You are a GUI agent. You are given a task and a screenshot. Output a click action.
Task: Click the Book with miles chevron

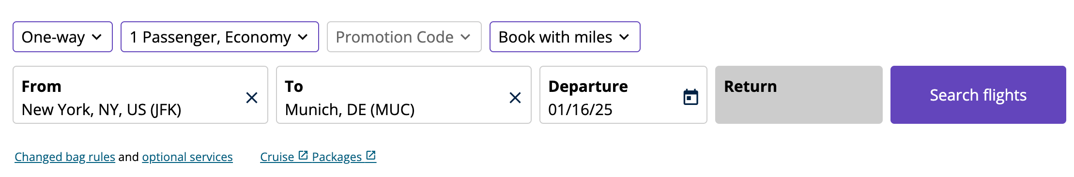click(624, 37)
